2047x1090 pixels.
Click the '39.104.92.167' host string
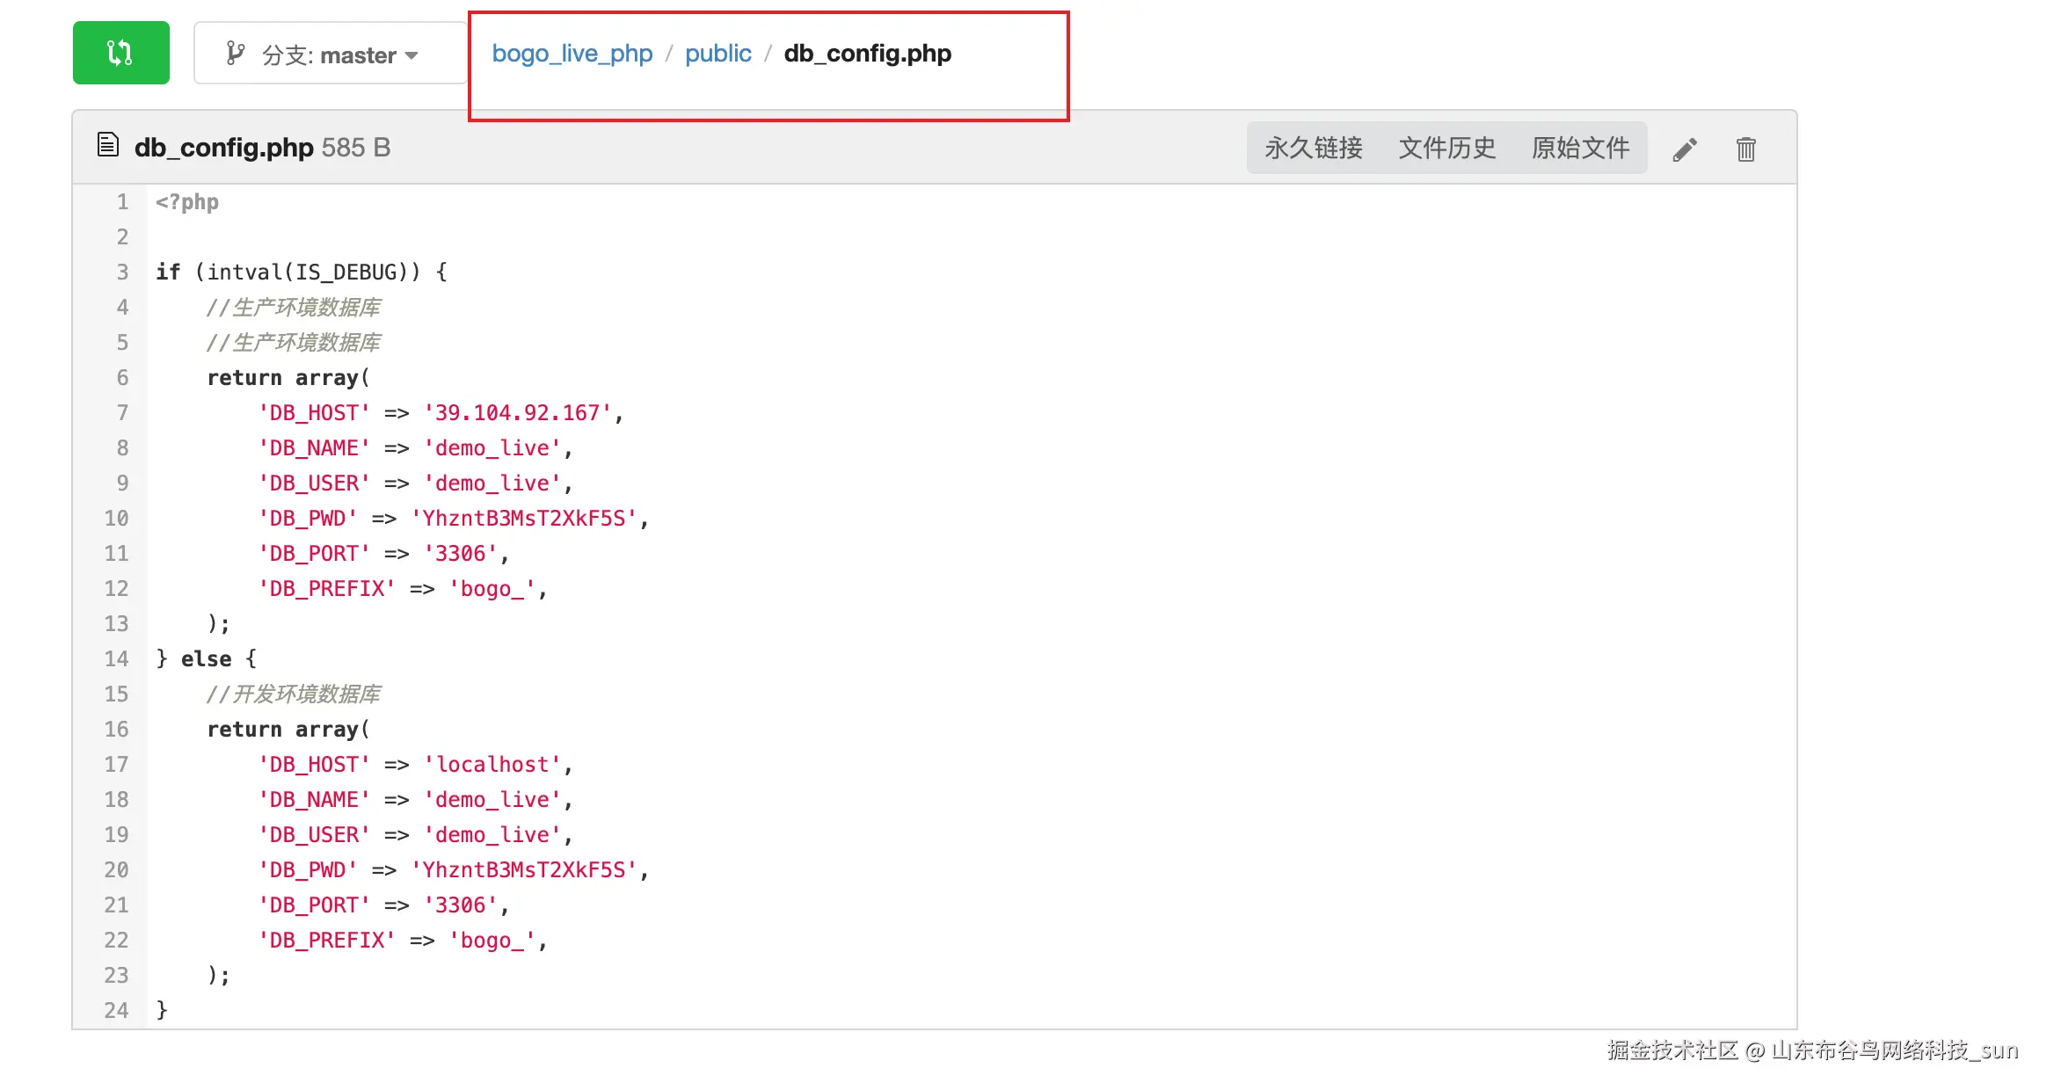518,413
